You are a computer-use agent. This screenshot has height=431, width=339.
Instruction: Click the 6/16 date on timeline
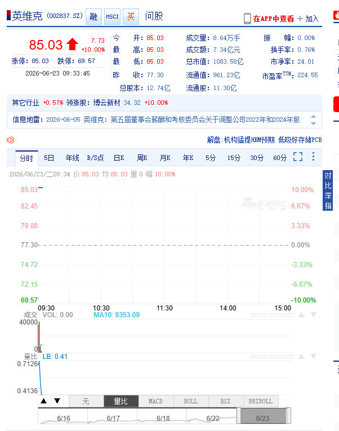click(64, 419)
